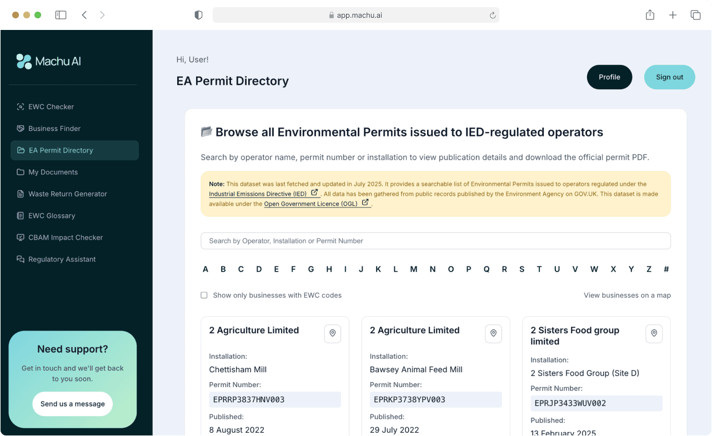Toggle the browser sidebar button
Viewport: 712px width, 436px height.
[61, 15]
